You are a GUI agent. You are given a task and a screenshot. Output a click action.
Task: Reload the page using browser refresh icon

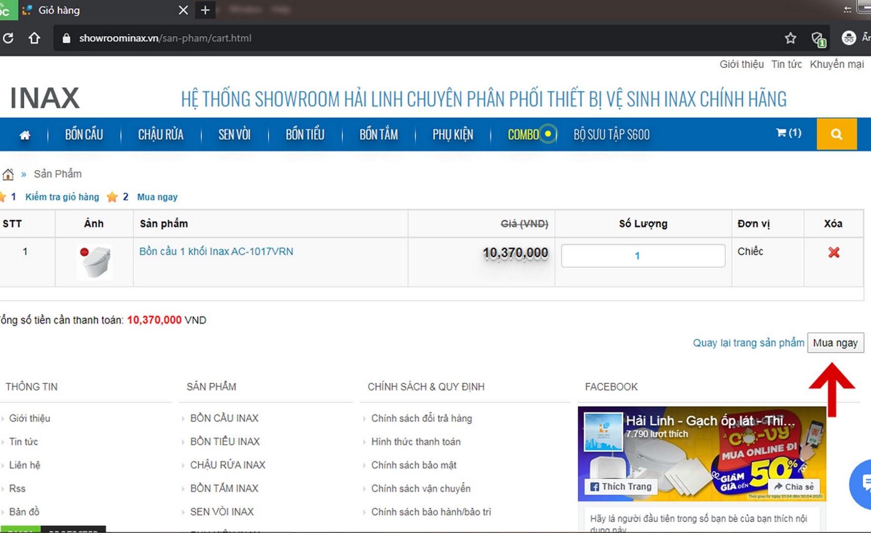tap(8, 38)
